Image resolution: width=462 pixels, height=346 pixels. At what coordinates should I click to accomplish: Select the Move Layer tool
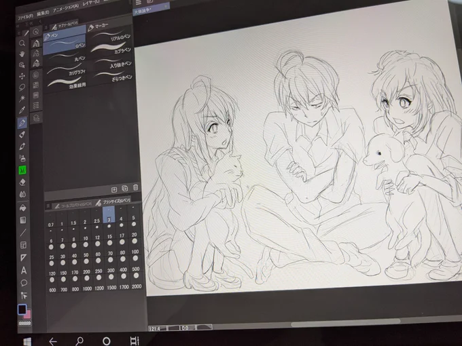22,76
